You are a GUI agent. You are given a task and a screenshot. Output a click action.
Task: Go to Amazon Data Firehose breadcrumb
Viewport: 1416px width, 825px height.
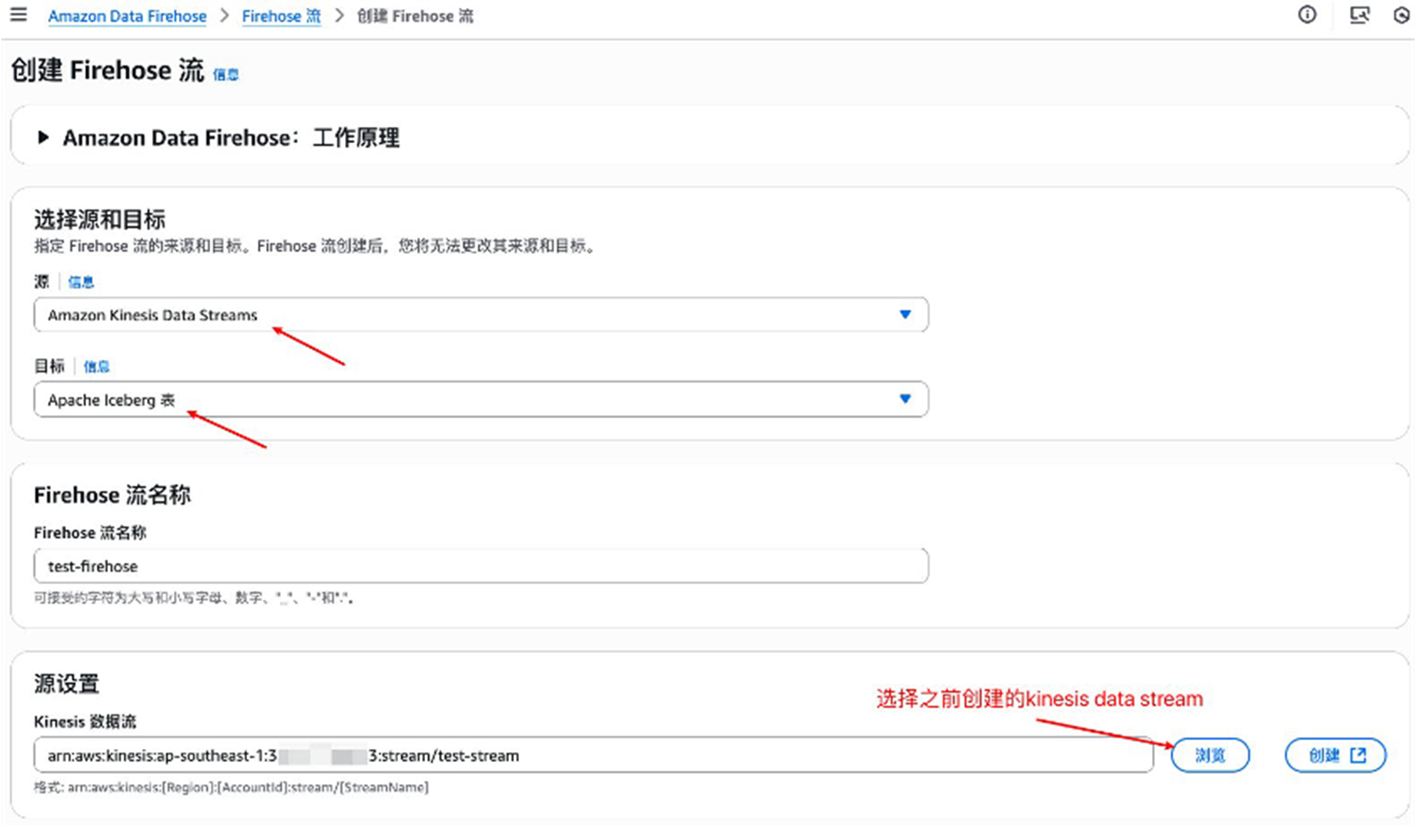click(x=127, y=16)
